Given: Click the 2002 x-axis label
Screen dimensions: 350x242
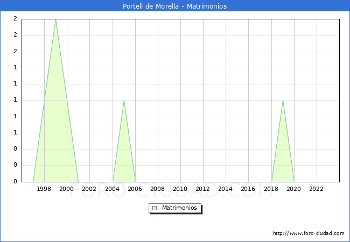Looking at the screenshot, I should click(x=89, y=189).
